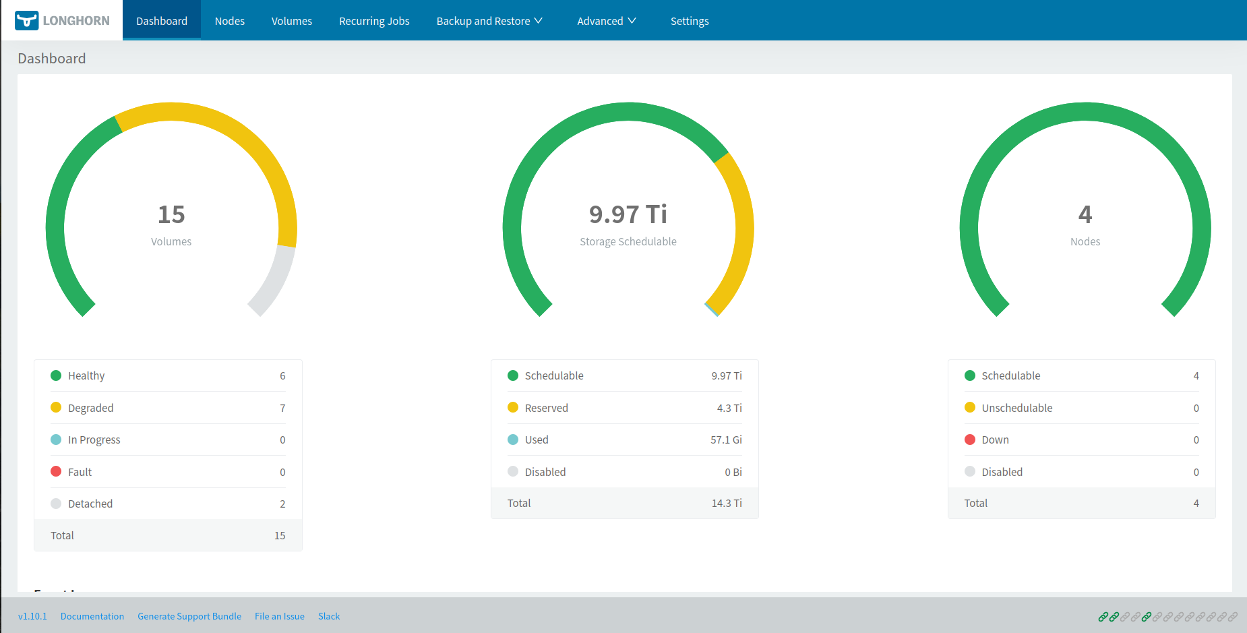Click the red dot next to Down

[970, 440]
